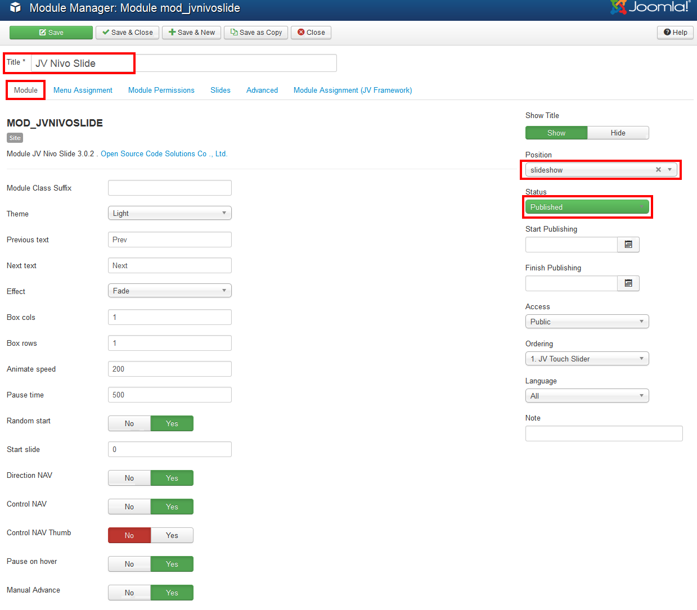Click Save as Copy button

(x=256, y=33)
